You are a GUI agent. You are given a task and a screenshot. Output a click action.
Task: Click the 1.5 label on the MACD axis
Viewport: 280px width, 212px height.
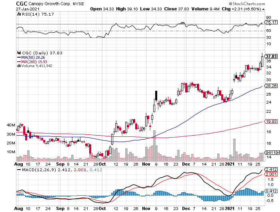click(x=270, y=180)
